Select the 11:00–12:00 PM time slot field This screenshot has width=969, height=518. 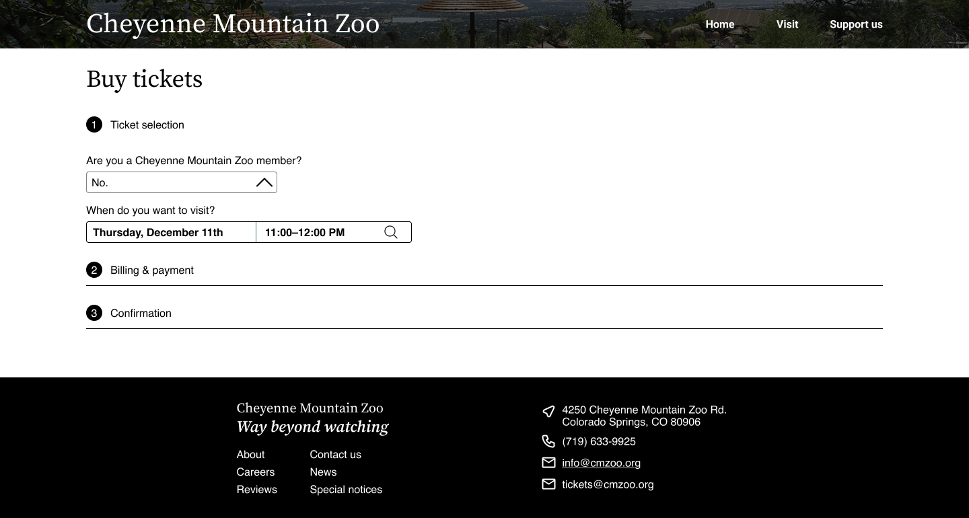334,232
